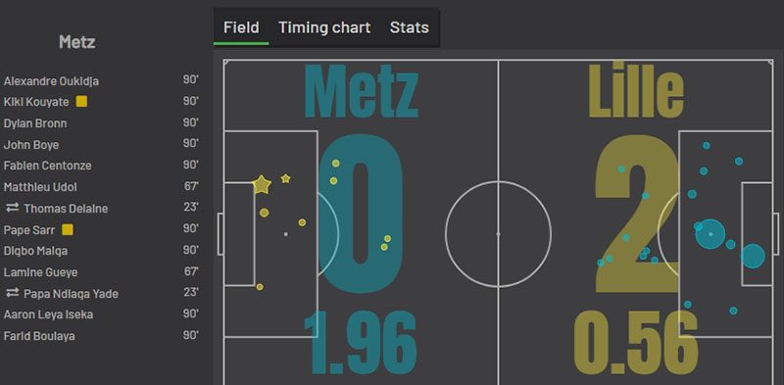Click the small yellow star shot marker
The width and height of the screenshot is (784, 385).
coord(285,178)
